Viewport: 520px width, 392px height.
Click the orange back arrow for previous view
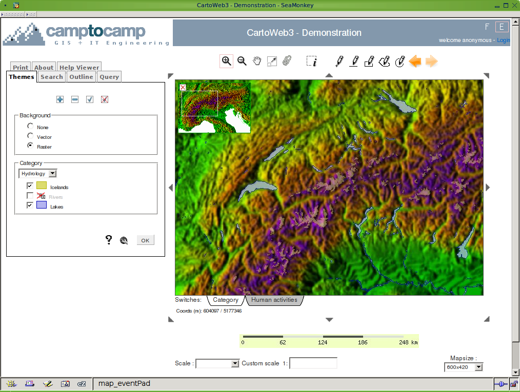tap(415, 61)
